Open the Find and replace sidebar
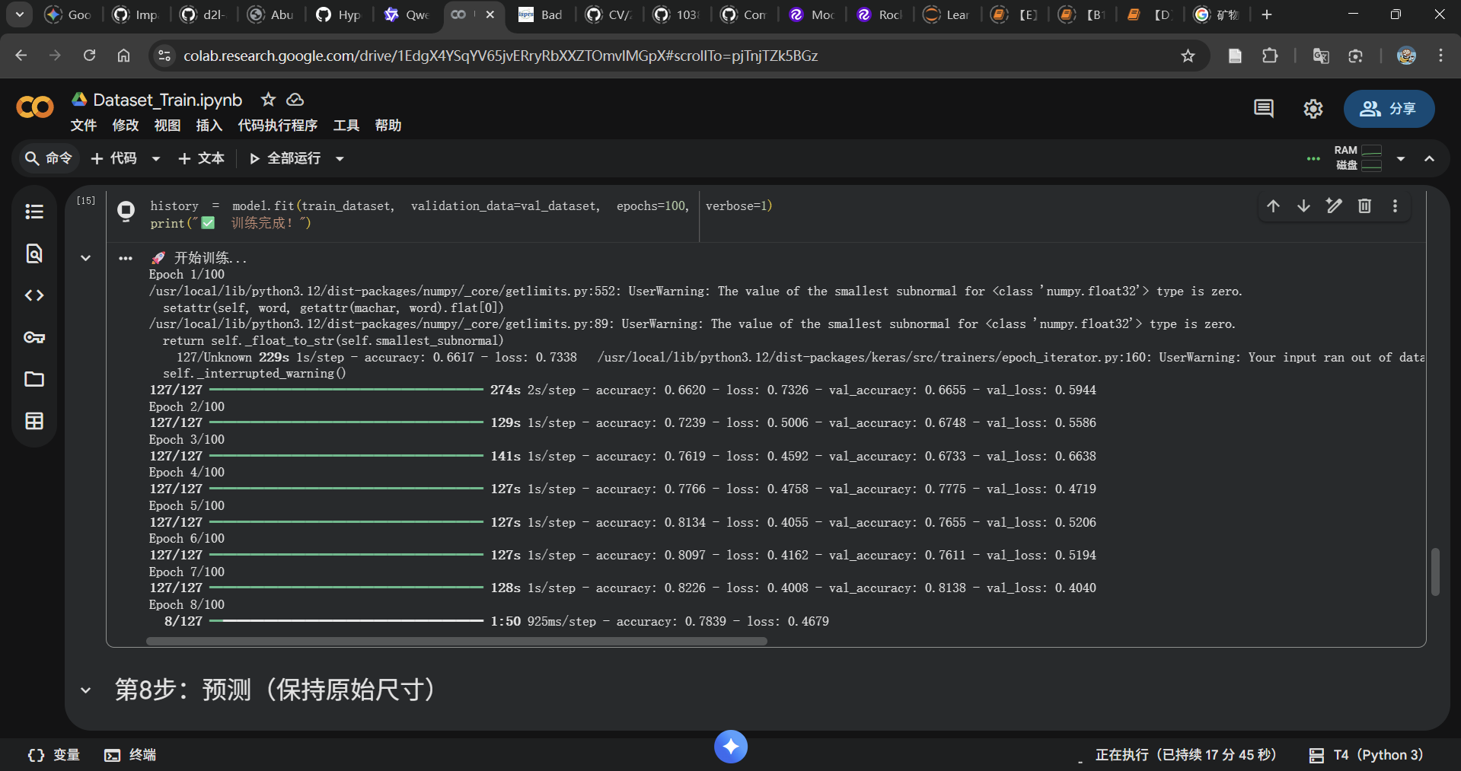The width and height of the screenshot is (1461, 771). click(x=33, y=254)
